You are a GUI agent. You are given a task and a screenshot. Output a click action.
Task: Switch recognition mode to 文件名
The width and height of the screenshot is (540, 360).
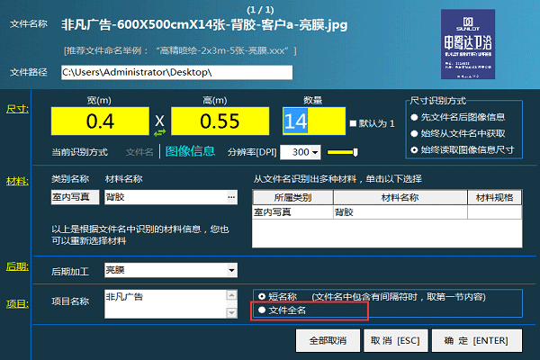pos(139,152)
